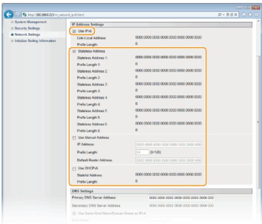Select Network Settings in sidebar

27,34
